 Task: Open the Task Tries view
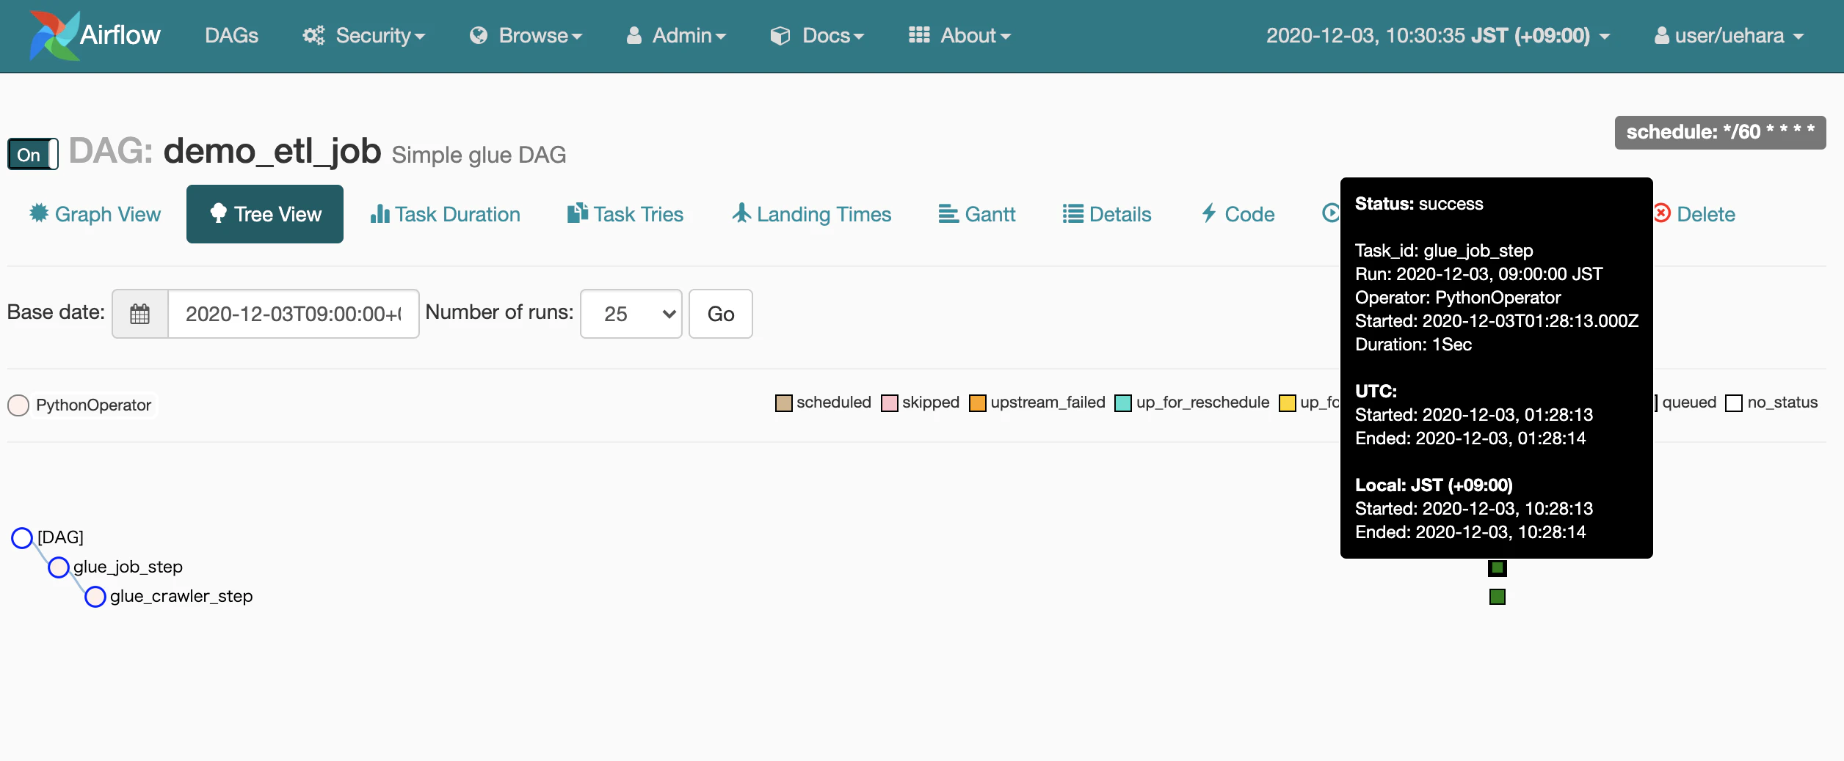pyautogui.click(x=625, y=214)
